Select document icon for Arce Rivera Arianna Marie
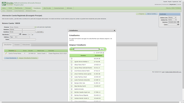This screenshot has width=184, height=103. click(72, 71)
